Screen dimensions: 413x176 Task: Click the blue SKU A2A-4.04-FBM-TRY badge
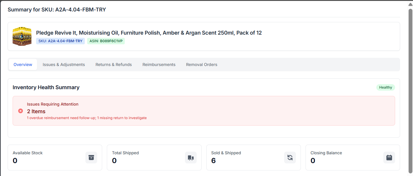60,41
